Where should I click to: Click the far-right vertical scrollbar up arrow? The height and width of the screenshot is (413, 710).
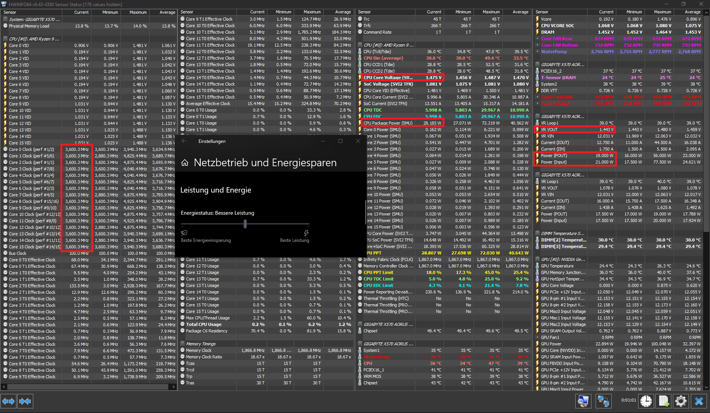(x=707, y=12)
